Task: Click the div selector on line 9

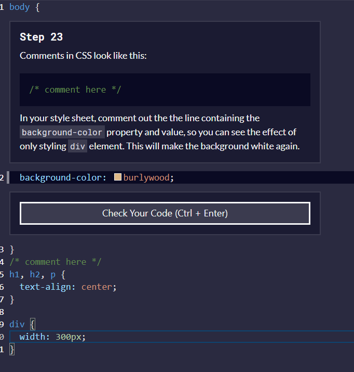Action: [x=17, y=324]
